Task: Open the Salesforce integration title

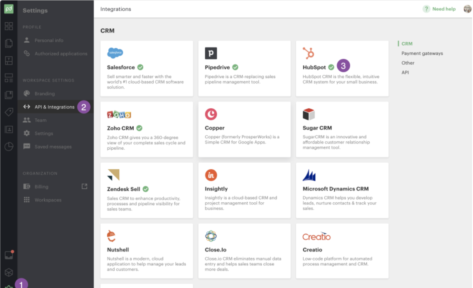Action: coord(121,67)
